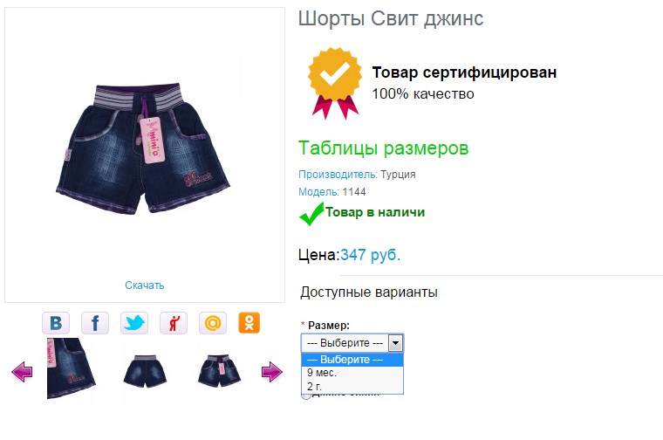Viewport: 663px width, 440px height.
Task: Click the gold certified-product badge
Action: click(x=335, y=83)
